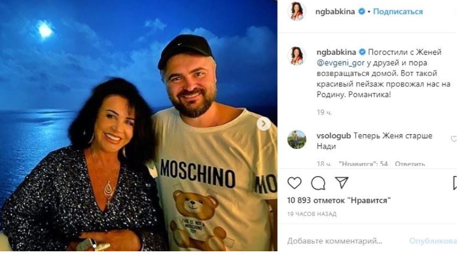Like the post with the heart icon

pyautogui.click(x=294, y=183)
